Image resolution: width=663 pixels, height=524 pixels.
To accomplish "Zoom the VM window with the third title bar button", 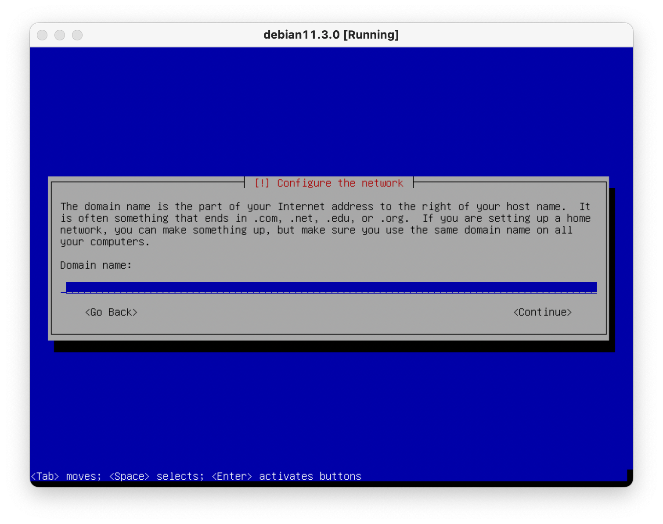I will tap(77, 35).
